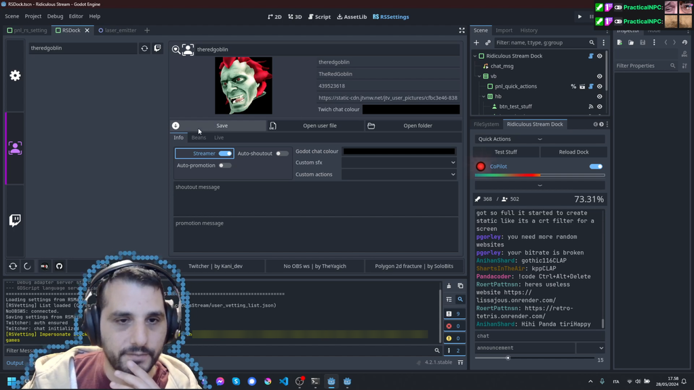The image size is (694, 390).
Task: Click signal icon on btn_test_stuff
Action: pos(591,106)
